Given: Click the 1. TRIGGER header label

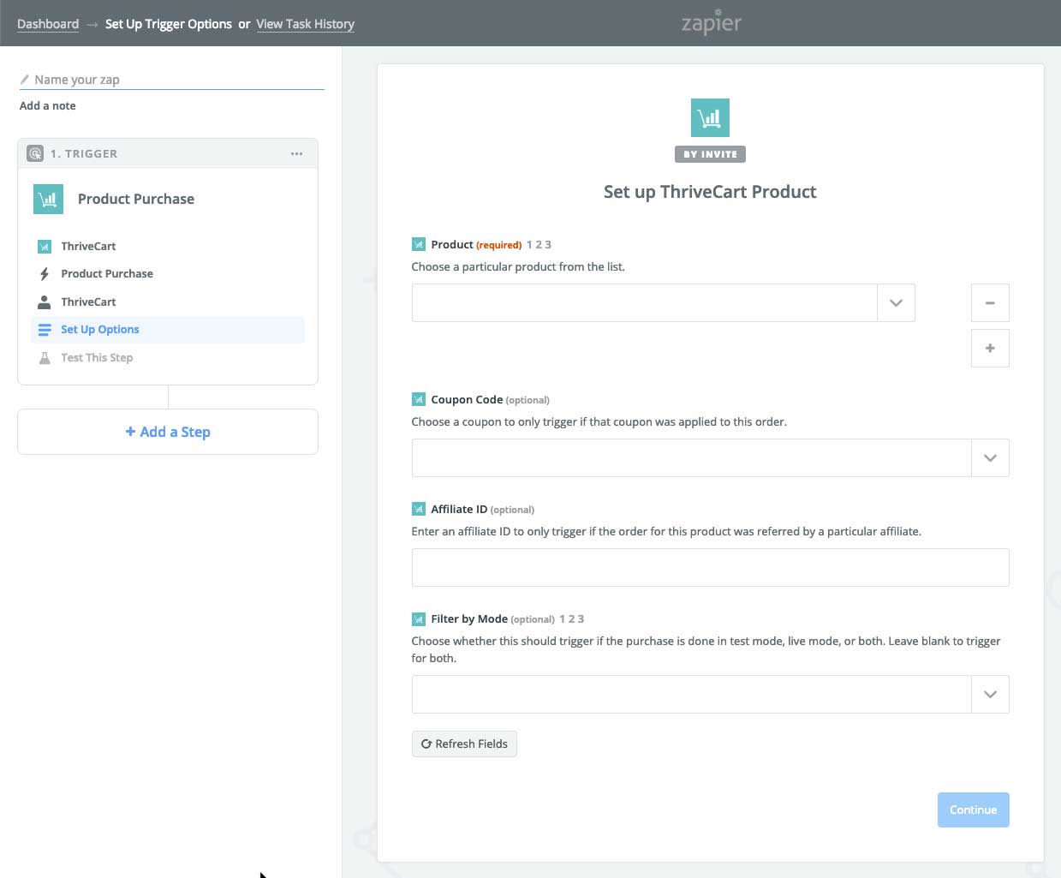Looking at the screenshot, I should point(84,154).
